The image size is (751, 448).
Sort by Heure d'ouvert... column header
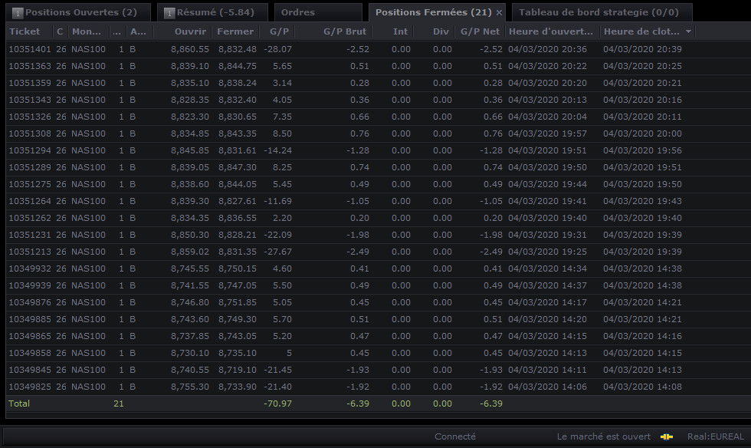coord(553,31)
